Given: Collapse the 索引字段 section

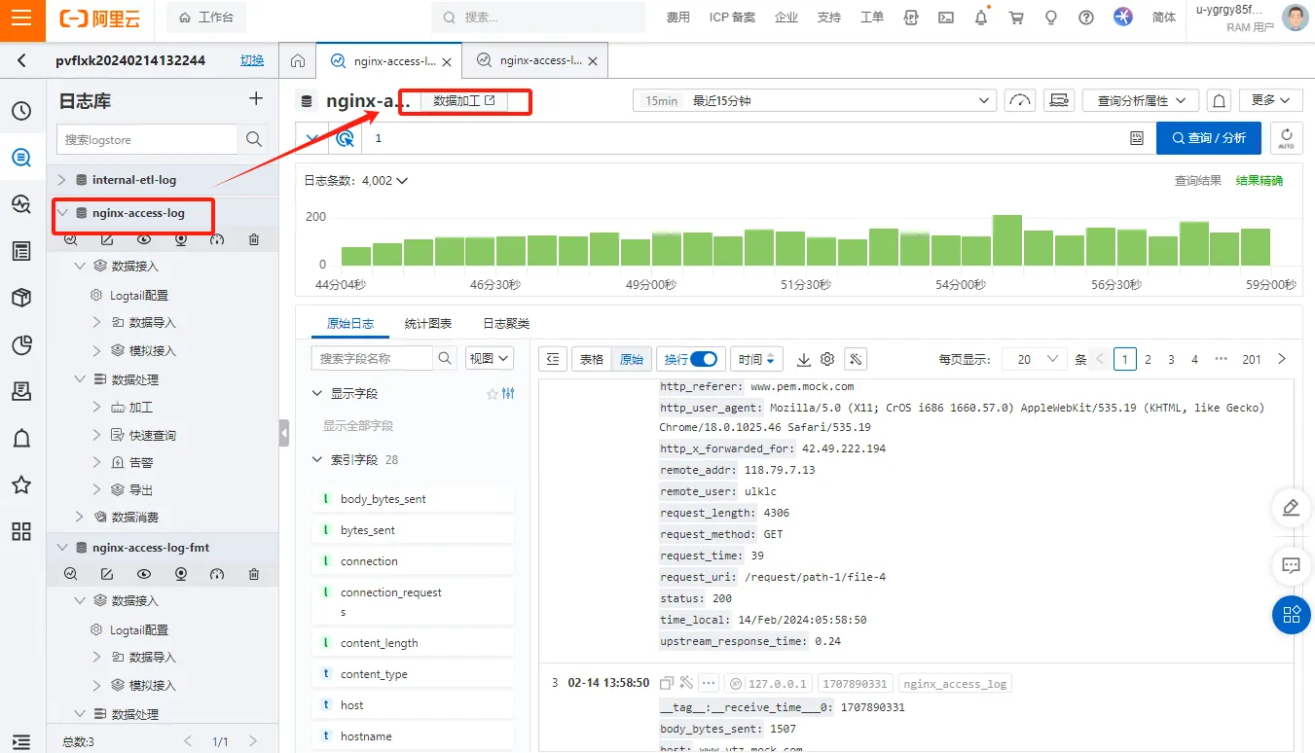Looking at the screenshot, I should click(316, 459).
